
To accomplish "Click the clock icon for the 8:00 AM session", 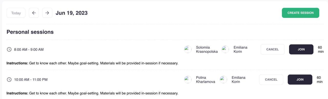I will 9,49.
